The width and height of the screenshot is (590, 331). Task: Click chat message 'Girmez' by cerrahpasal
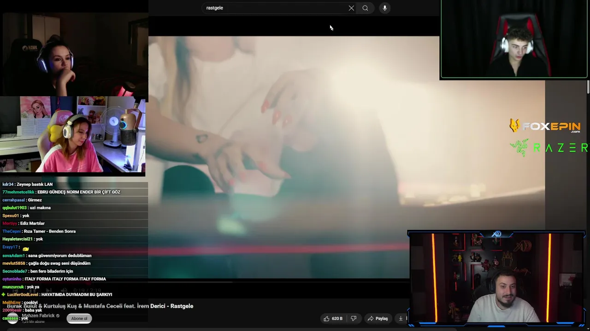coord(35,200)
